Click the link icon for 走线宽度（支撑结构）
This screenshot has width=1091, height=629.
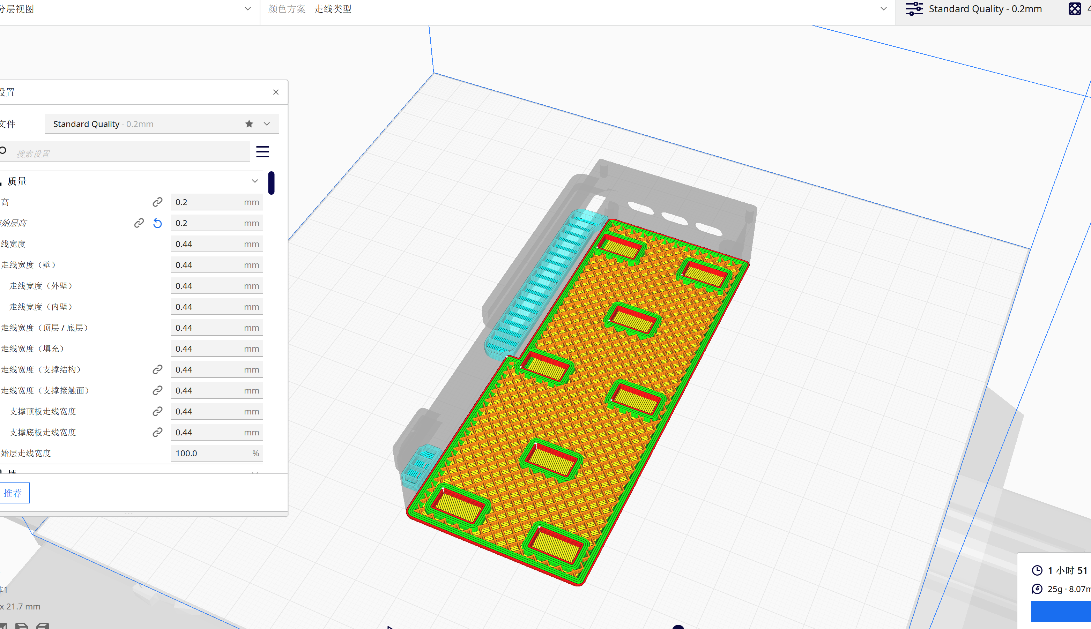tap(157, 370)
